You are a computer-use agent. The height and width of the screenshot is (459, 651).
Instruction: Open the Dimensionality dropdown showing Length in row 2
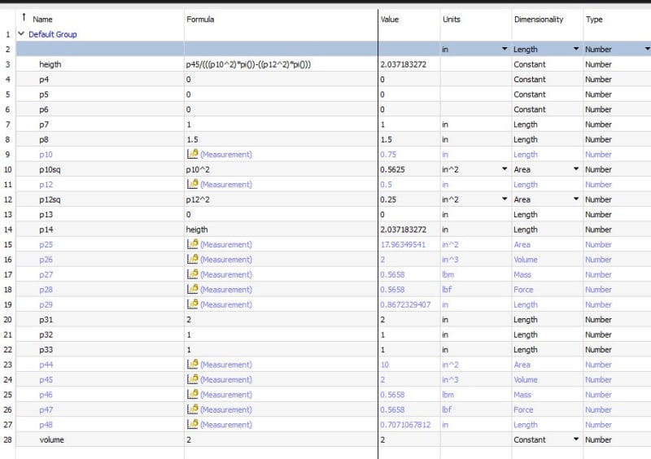click(x=576, y=49)
